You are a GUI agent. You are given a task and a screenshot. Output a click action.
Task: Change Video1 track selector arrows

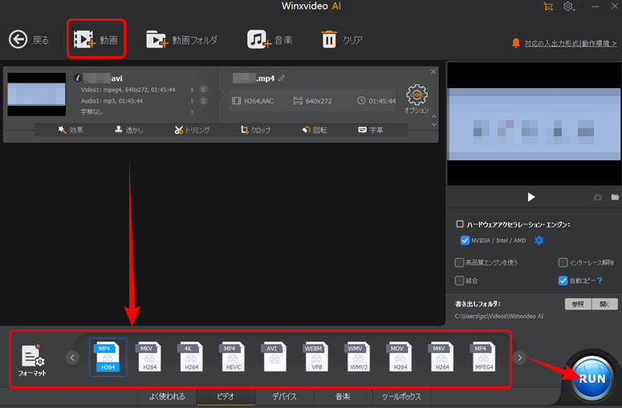tap(192, 90)
